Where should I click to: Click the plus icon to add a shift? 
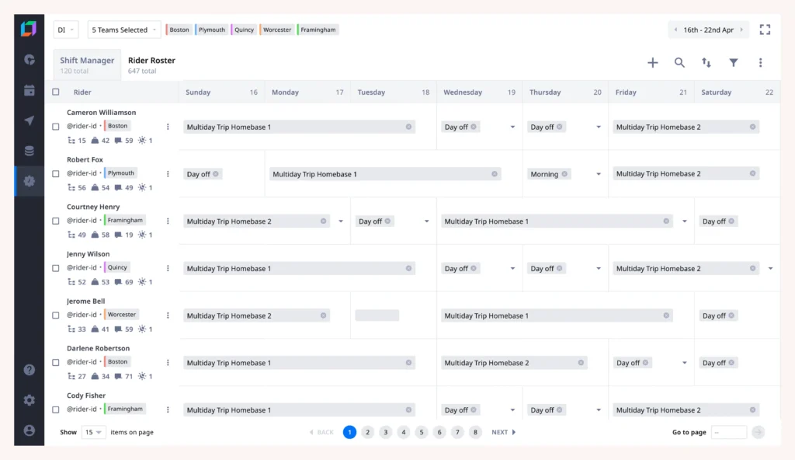tap(652, 63)
